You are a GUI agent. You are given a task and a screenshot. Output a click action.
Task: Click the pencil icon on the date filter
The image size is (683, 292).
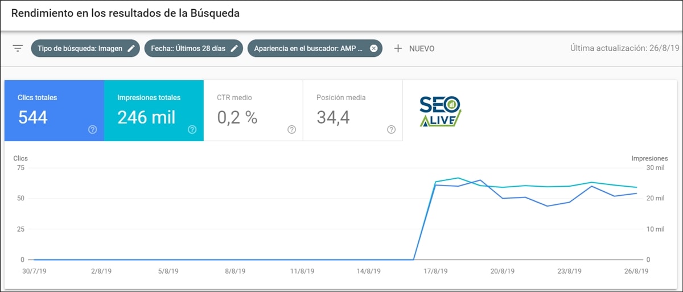click(235, 48)
